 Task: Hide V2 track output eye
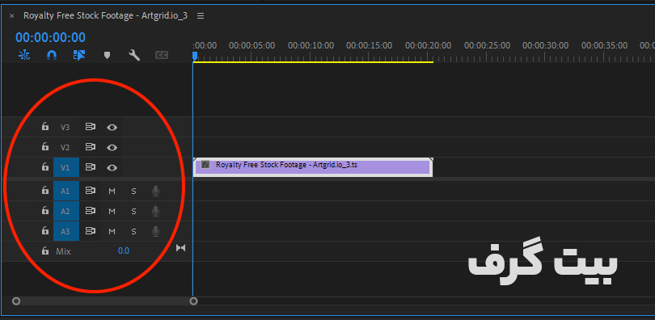(x=112, y=147)
